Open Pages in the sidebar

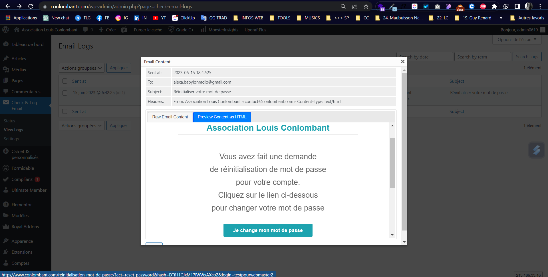coord(26,81)
